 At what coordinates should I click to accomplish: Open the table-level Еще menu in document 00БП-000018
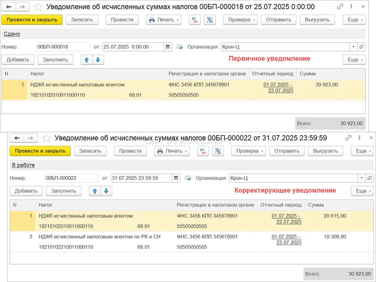(354, 60)
